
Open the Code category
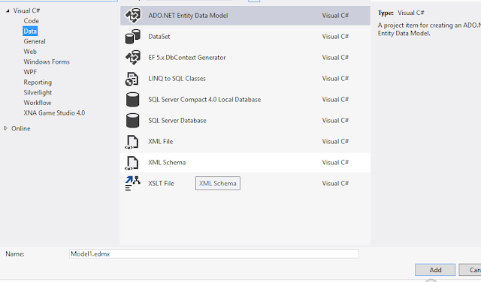coord(32,21)
